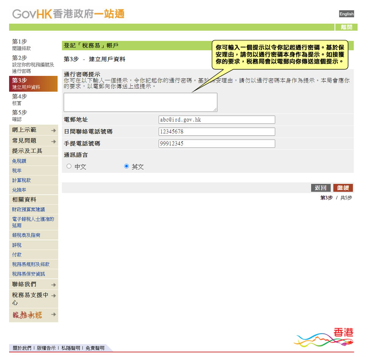Viewport: 369px width, 357px height.
Task: Click the 返回 button to go back
Action: coord(320,188)
